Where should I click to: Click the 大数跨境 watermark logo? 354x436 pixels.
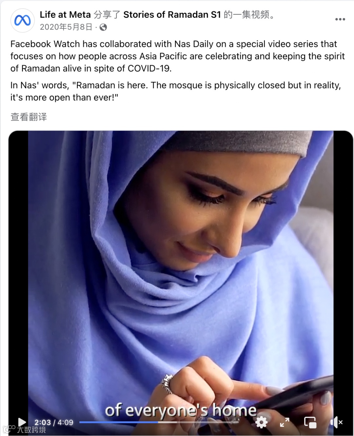(x=24, y=429)
